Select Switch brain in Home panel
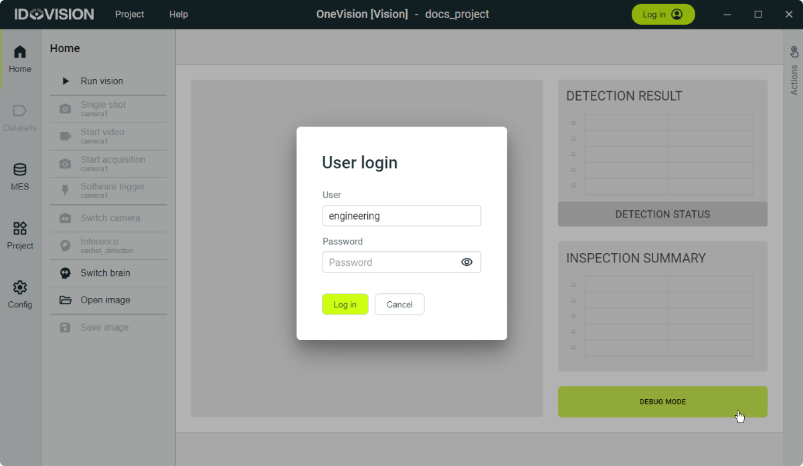The height and width of the screenshot is (466, 803). pyautogui.click(x=105, y=273)
